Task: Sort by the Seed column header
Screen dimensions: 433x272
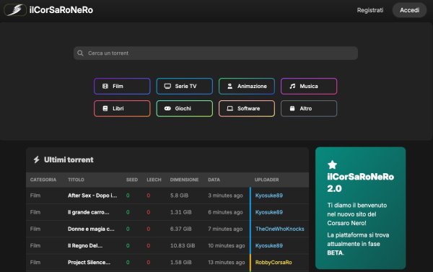Action: [132, 180]
